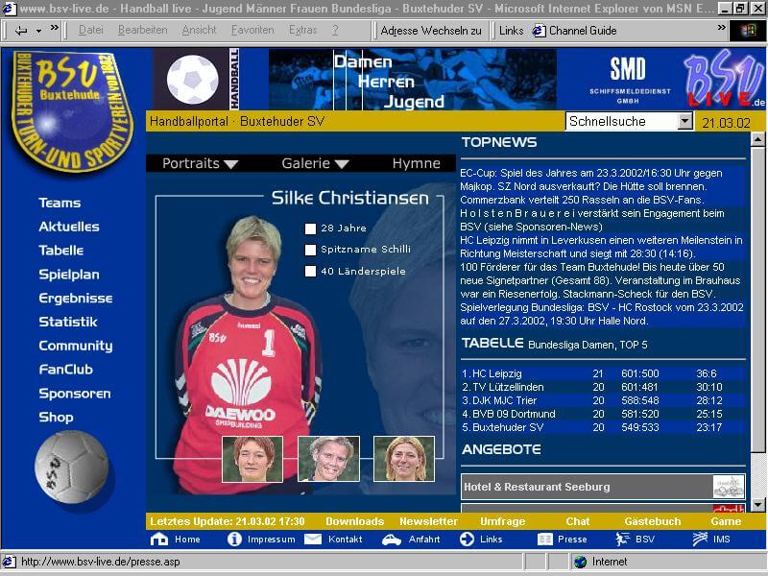Open the Umfrage poll link
The width and height of the screenshot is (768, 576).
pos(502,521)
